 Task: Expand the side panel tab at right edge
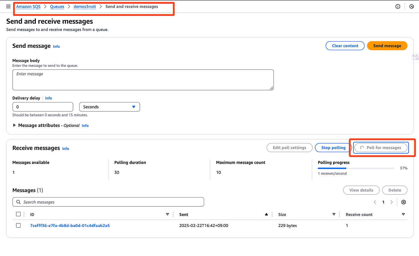[415, 56]
